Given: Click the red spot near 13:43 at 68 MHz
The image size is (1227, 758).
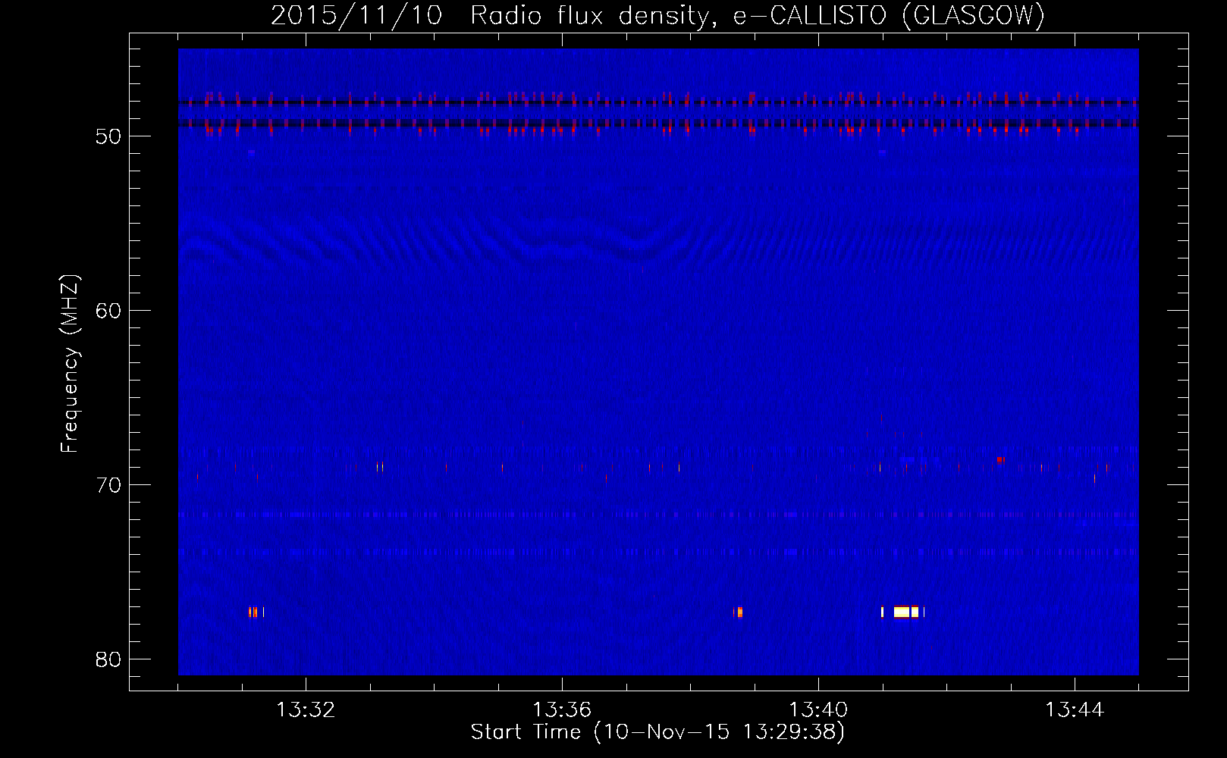Looking at the screenshot, I should pyautogui.click(x=1000, y=460).
